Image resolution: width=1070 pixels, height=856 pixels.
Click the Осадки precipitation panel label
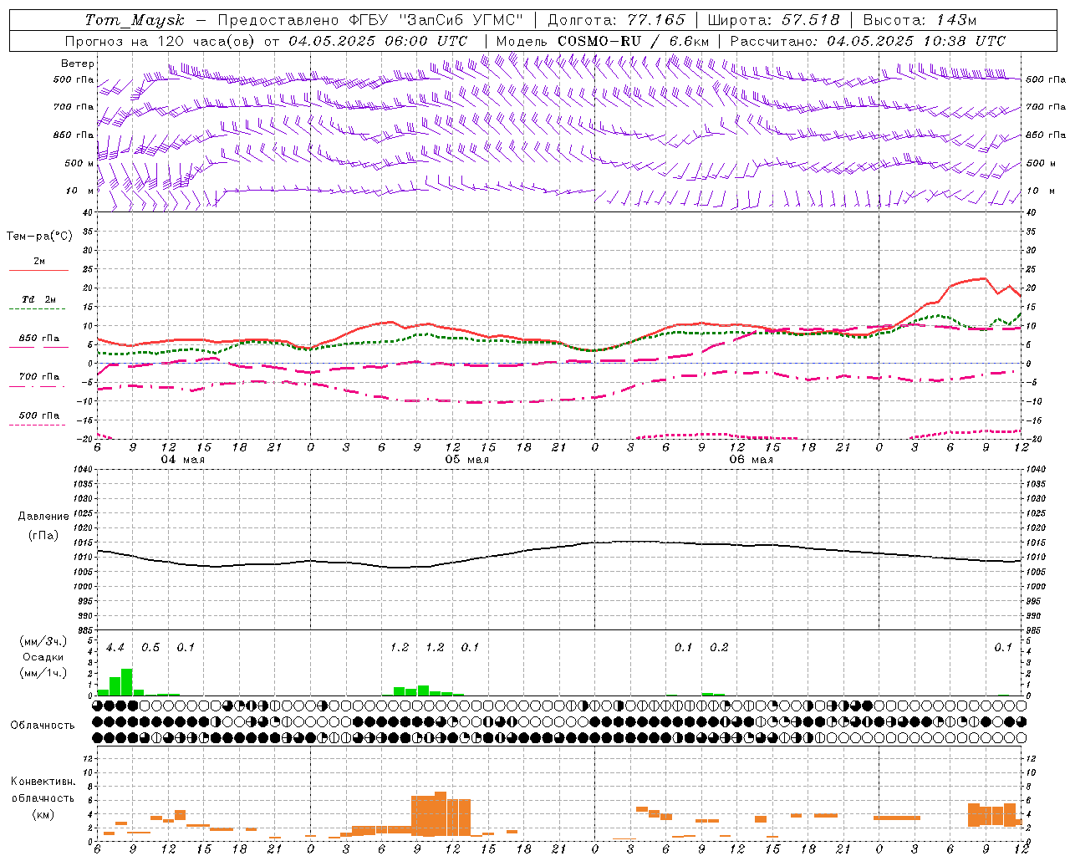pos(43,657)
